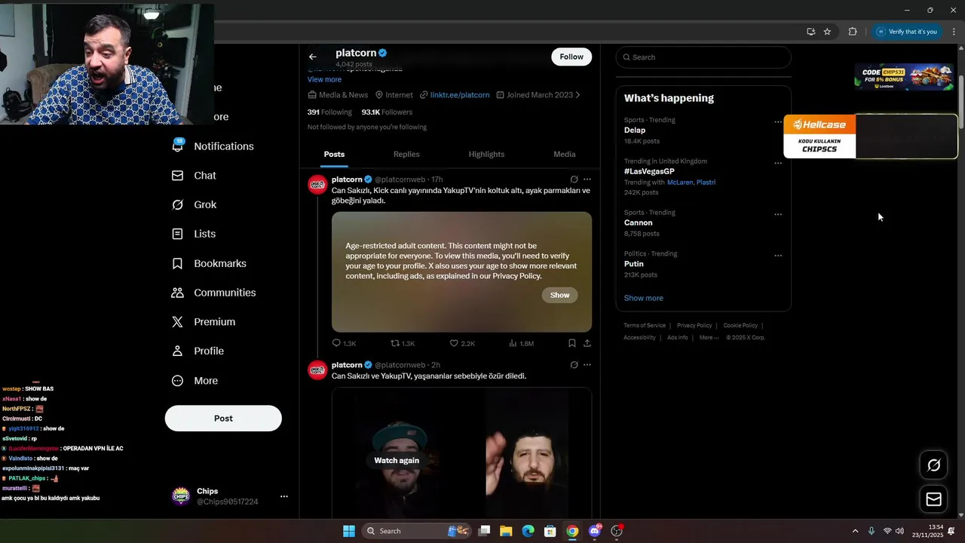Open more options for Cannon trend

pos(778,214)
